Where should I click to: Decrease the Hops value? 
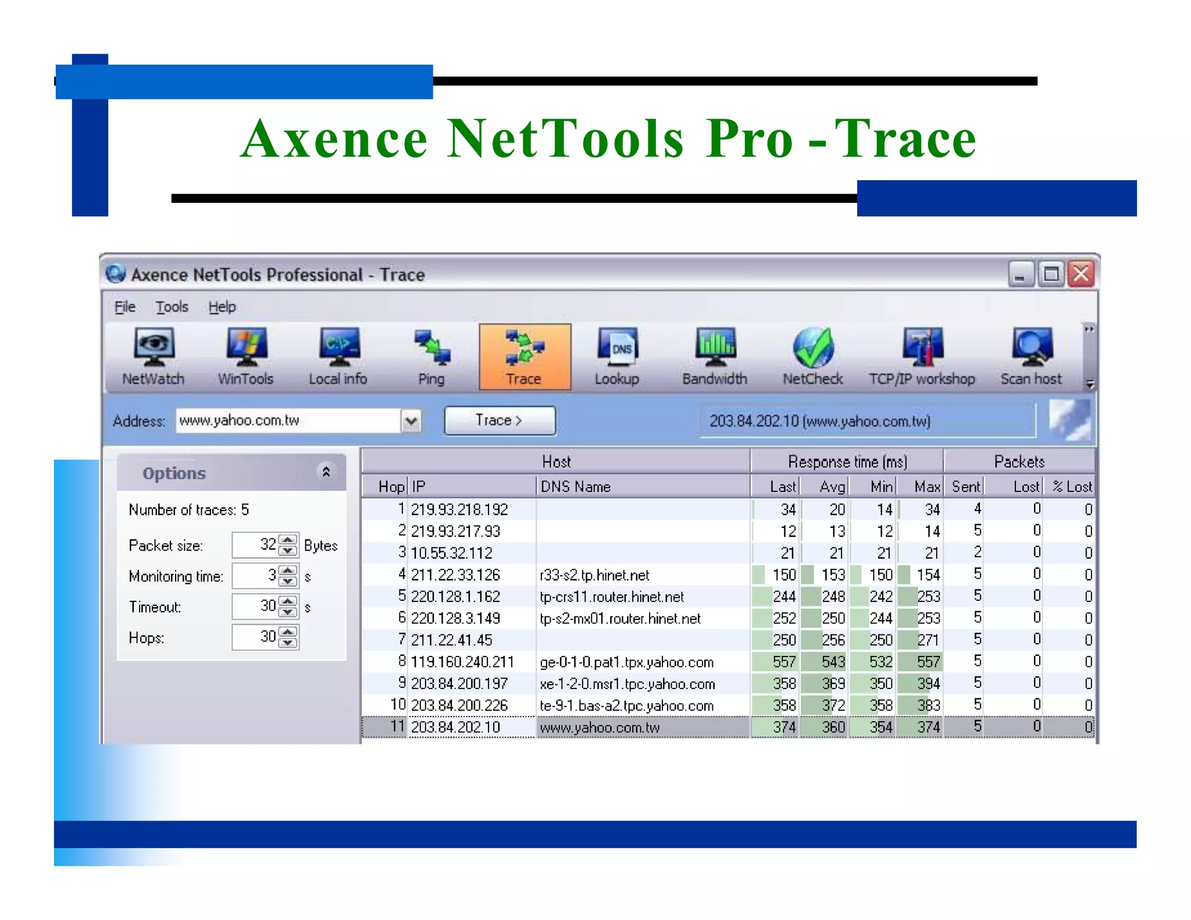pos(288,643)
